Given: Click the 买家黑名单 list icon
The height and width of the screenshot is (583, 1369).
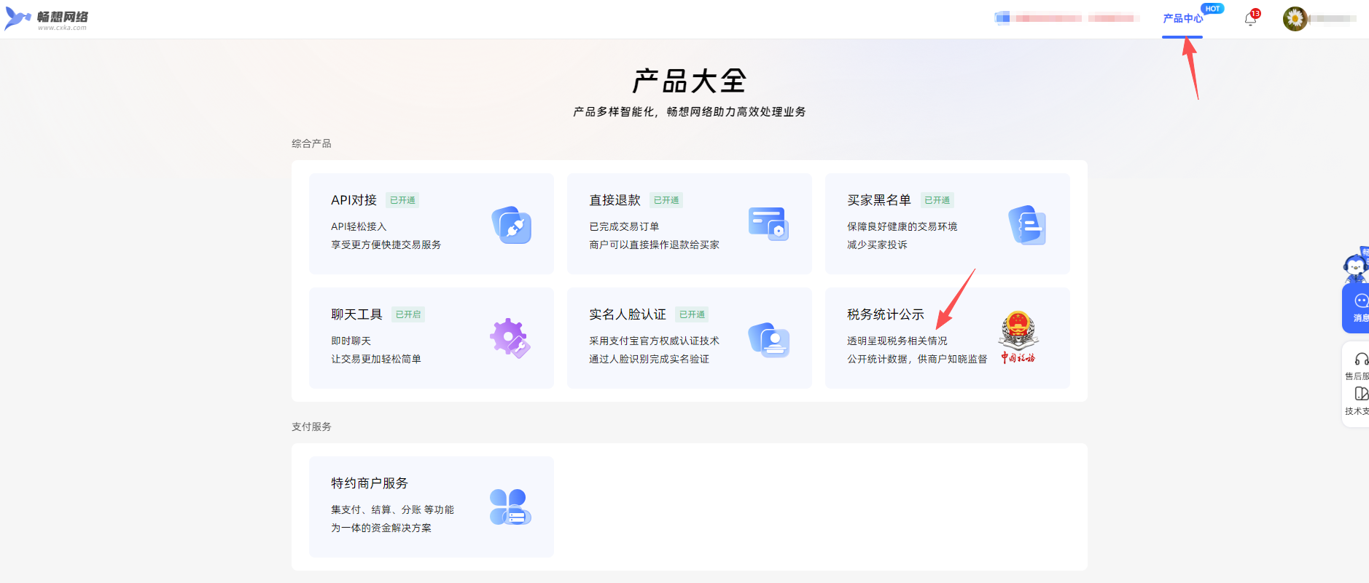Looking at the screenshot, I should (1026, 225).
